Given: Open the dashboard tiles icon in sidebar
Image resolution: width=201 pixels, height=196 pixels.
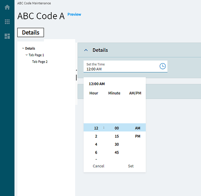Looking at the screenshot, I should [x=7, y=36].
